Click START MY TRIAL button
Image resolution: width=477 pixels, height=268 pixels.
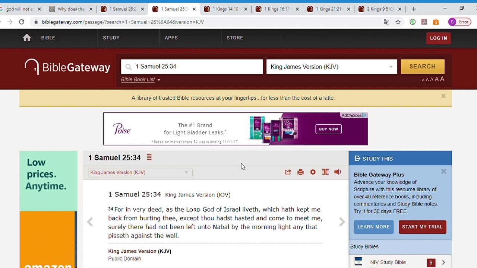pyautogui.click(x=422, y=227)
